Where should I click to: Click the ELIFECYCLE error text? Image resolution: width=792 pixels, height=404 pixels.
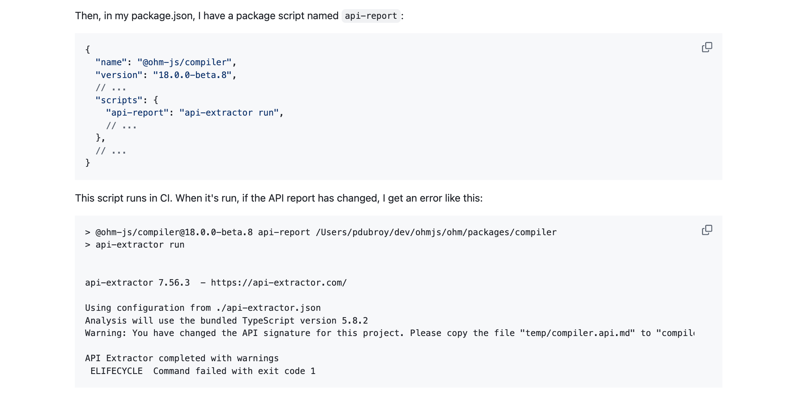pos(116,371)
